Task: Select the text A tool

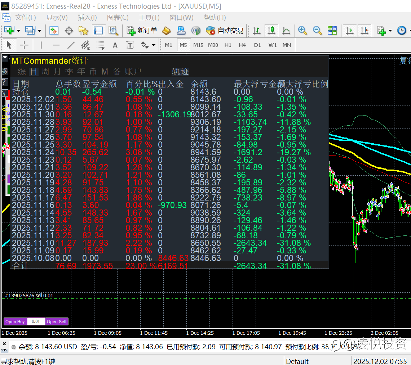Action: click(115, 45)
